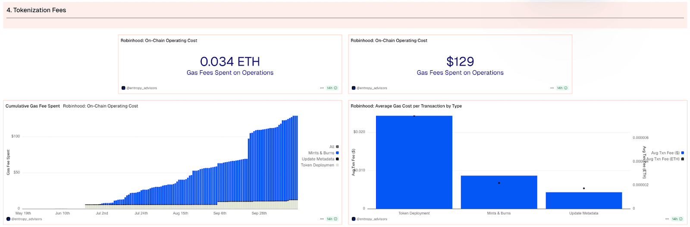The image size is (690, 227).
Task: Click the '4. Tokenization Fees' section heading
Action: pyautogui.click(x=36, y=10)
